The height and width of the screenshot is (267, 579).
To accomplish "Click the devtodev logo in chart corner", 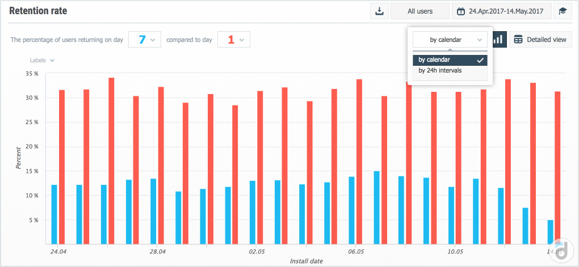I will 561,248.
